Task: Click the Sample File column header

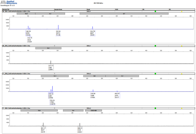Action: (6, 10)
